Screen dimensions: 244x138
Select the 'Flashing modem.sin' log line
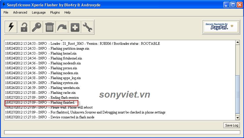click(42, 73)
